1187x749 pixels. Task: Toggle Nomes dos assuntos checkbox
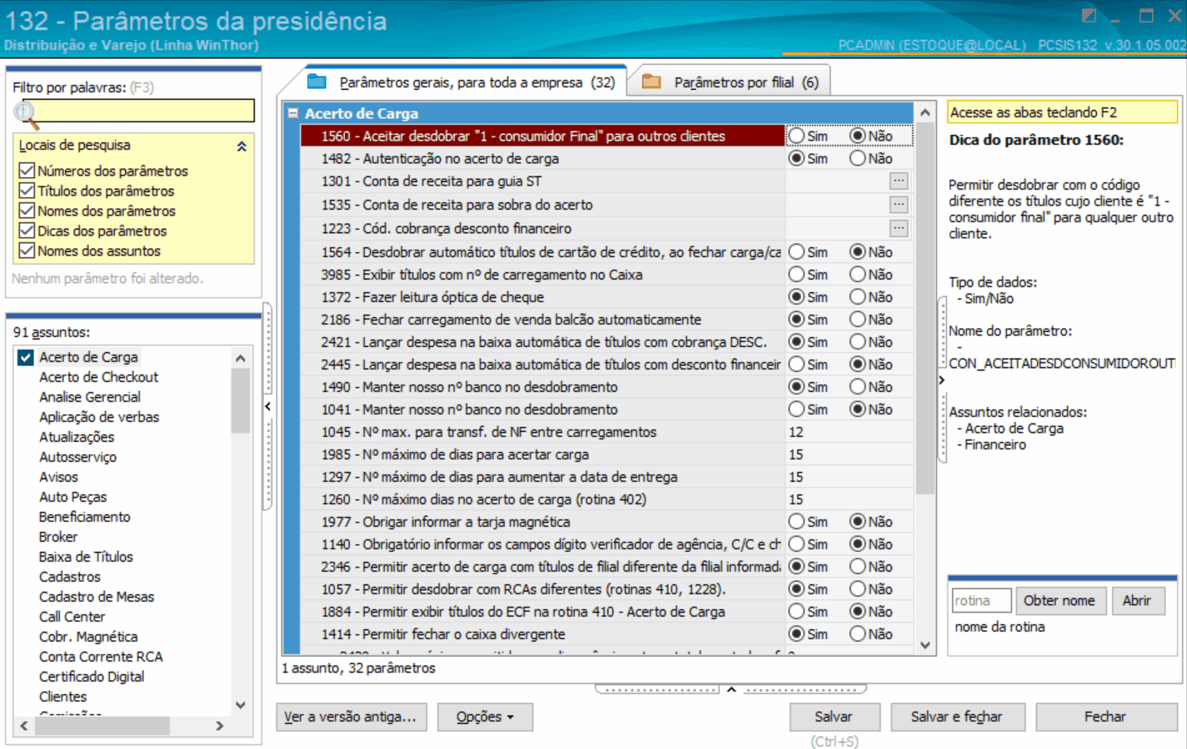27,250
